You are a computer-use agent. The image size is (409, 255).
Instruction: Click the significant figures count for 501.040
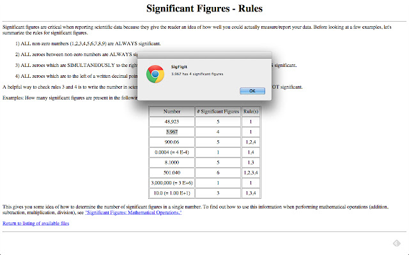218,173
